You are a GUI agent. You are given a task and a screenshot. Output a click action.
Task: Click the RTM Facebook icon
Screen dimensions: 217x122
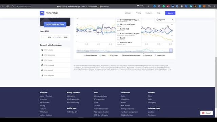pyautogui.click(x=42, y=65)
